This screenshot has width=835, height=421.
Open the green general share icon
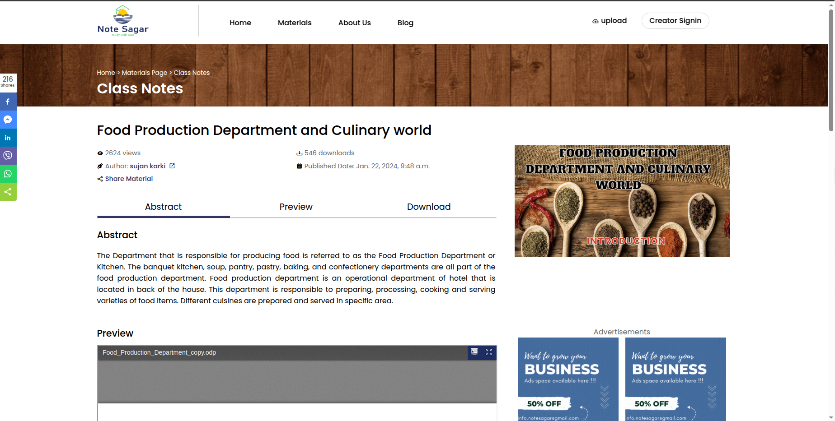(8, 192)
